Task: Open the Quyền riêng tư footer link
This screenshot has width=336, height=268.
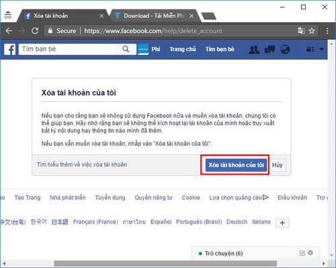Action: 153,197
